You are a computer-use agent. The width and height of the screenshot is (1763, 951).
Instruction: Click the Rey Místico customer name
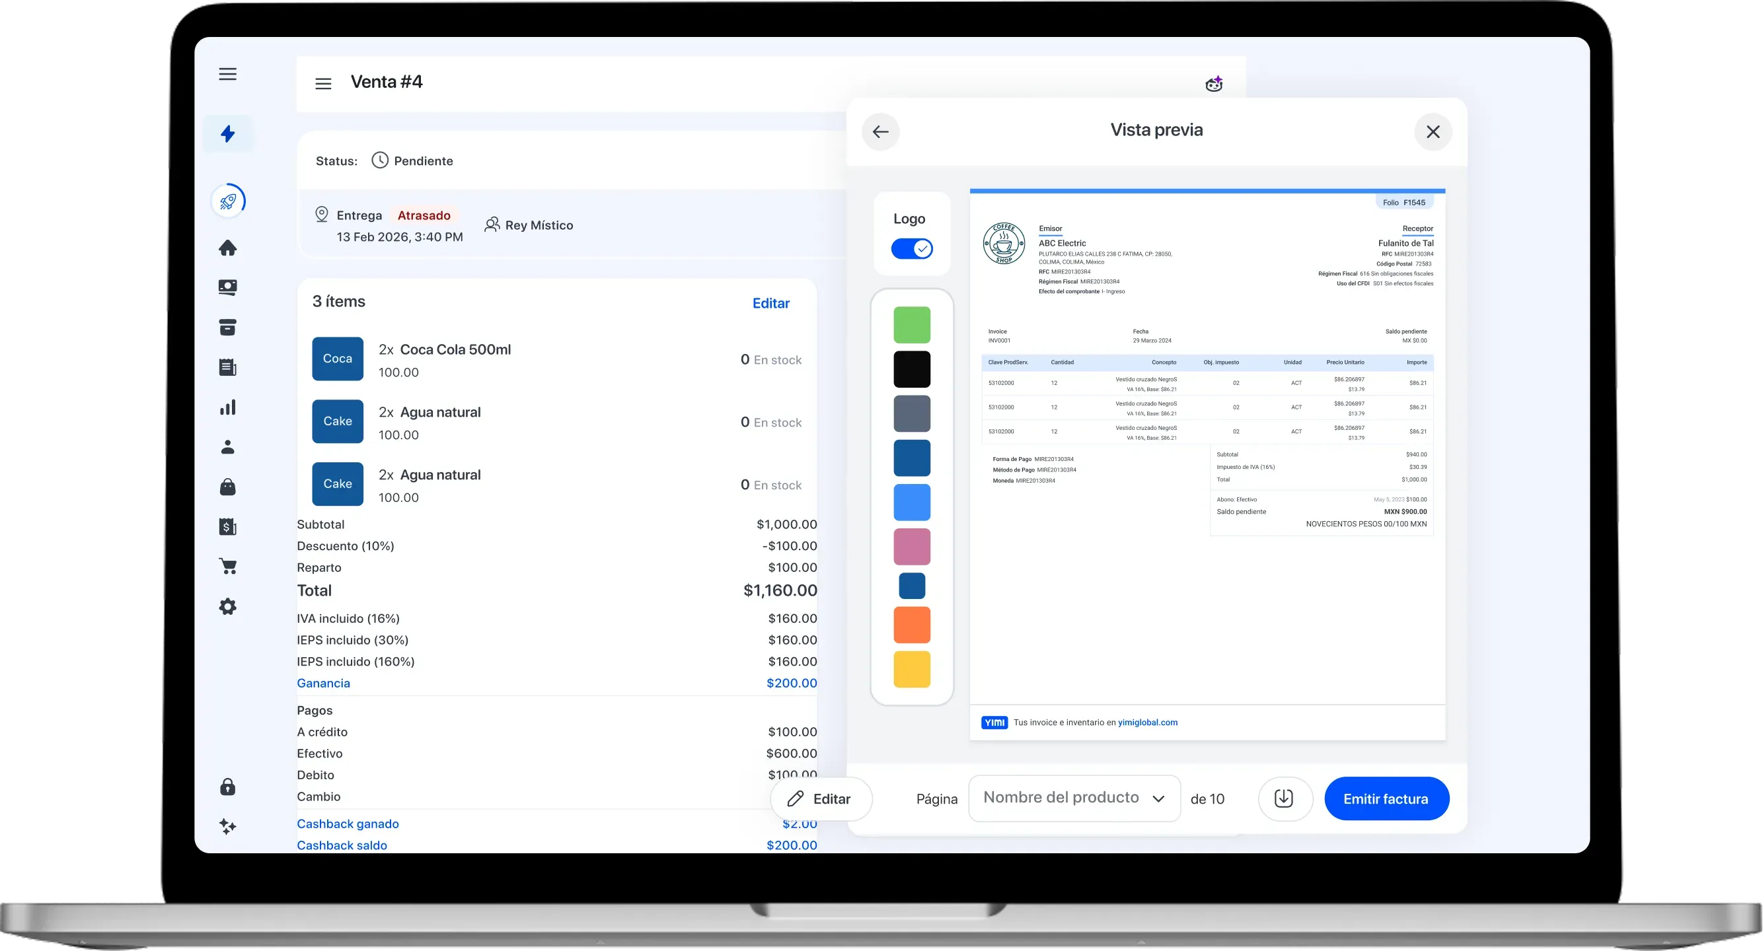[539, 225]
